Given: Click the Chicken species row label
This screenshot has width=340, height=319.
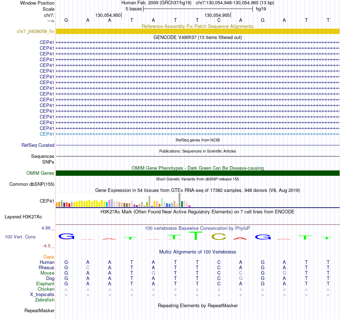Looking at the screenshot, I should click(x=46, y=289).
